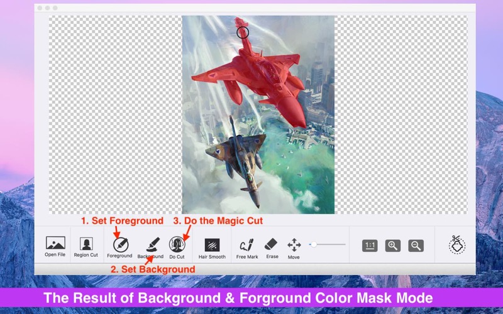
Task: Pick the Background marker tool
Action: click(151, 245)
